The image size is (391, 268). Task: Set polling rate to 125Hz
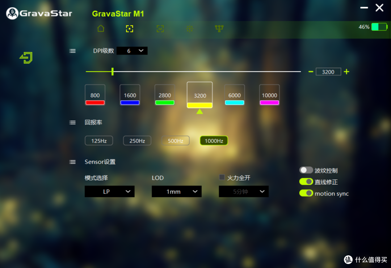click(99, 141)
